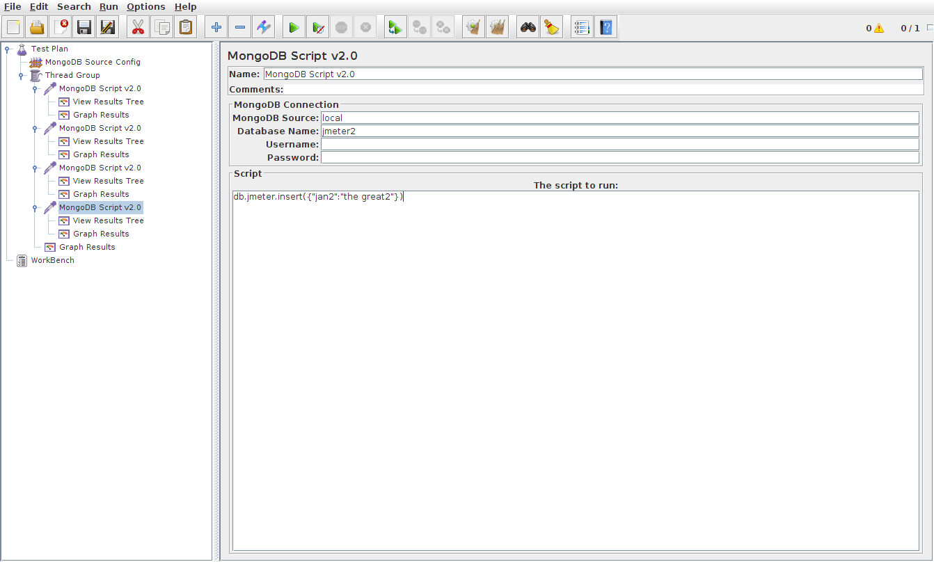Viewport: 934px width, 562px height.
Task: Click the Open folder toolbar icon
Action: point(37,28)
